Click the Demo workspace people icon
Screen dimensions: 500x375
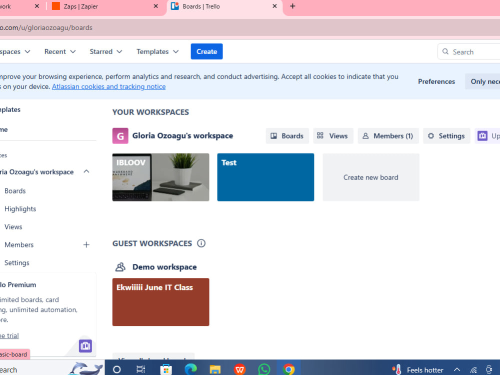tap(120, 267)
